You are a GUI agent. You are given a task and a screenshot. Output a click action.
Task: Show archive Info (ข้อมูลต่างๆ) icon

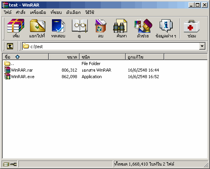(166, 26)
